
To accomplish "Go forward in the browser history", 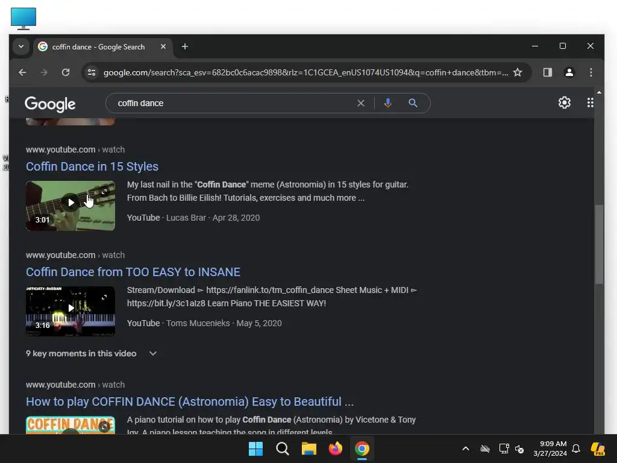I will coord(44,72).
